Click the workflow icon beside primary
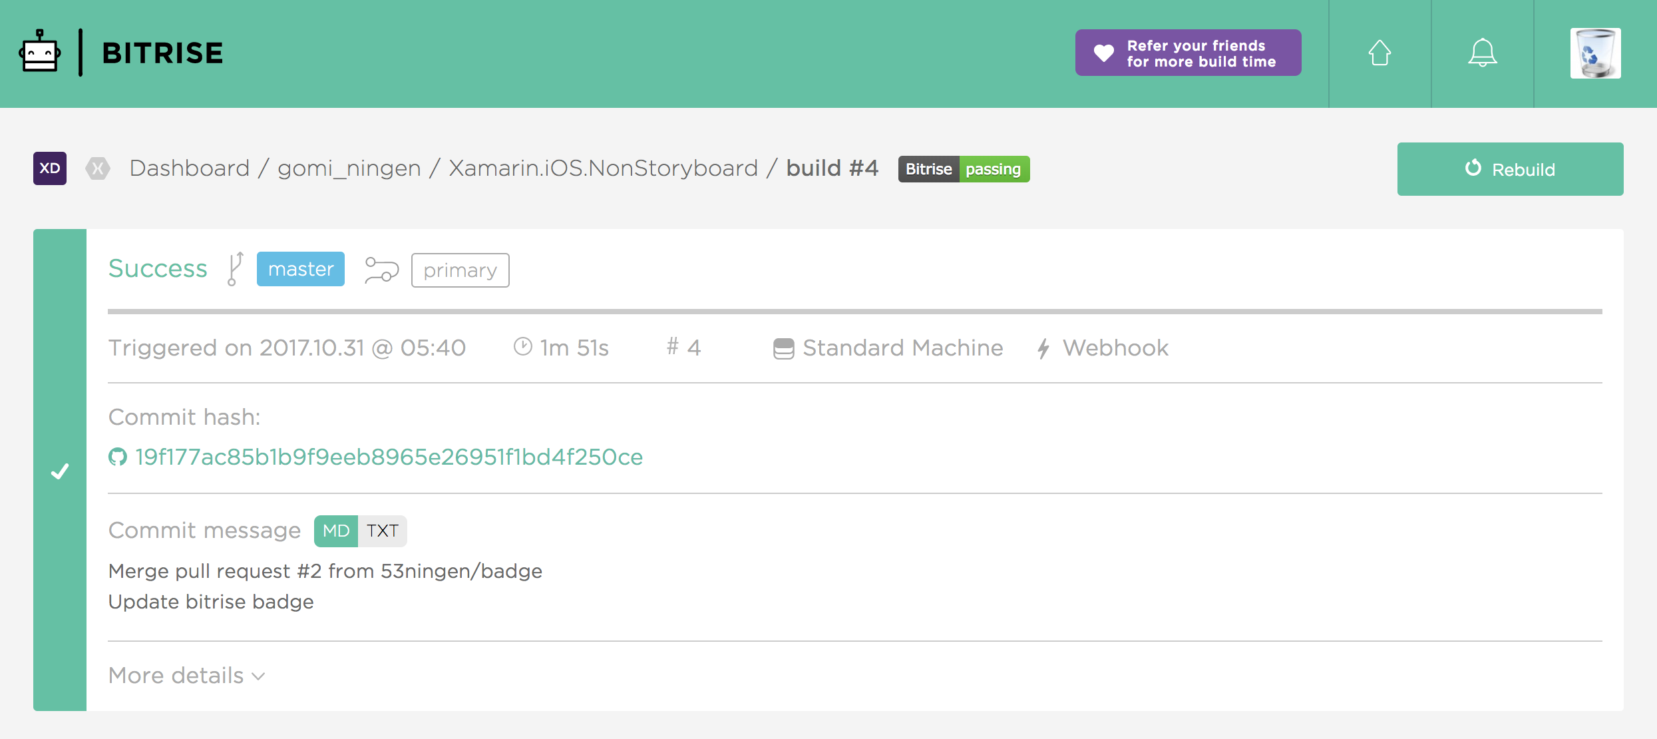Screen dimensions: 1657x739 (381, 270)
